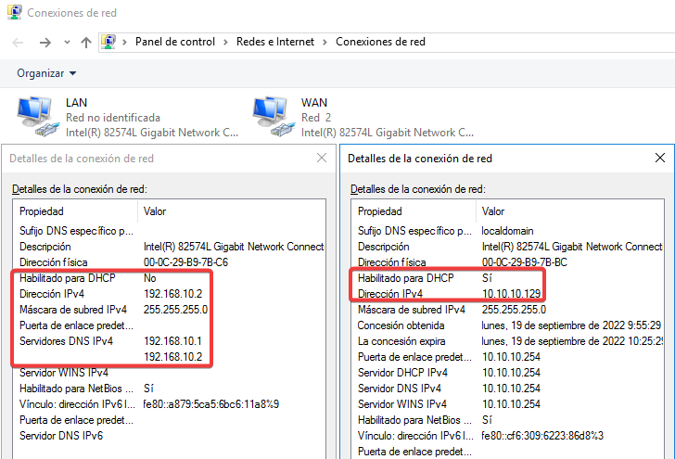This screenshot has width=675, height=459.
Task: Click the Back navigation arrow
Action: (19, 42)
